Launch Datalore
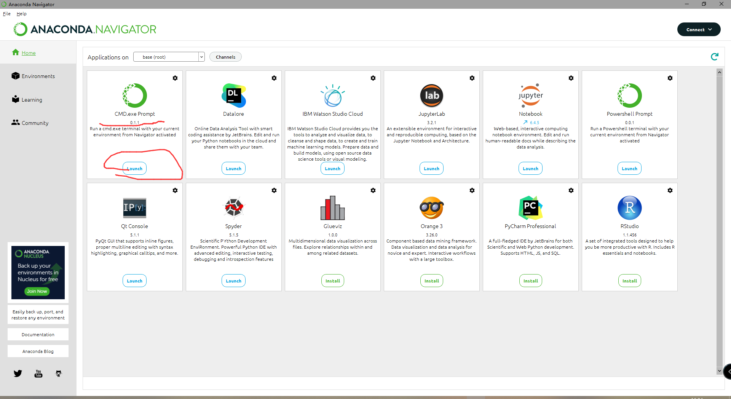731x399 pixels. (234, 168)
